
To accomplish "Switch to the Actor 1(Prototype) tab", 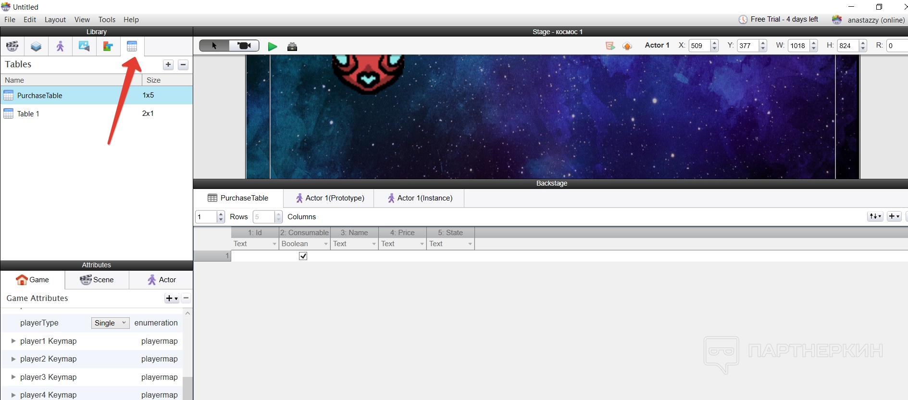I will point(329,198).
